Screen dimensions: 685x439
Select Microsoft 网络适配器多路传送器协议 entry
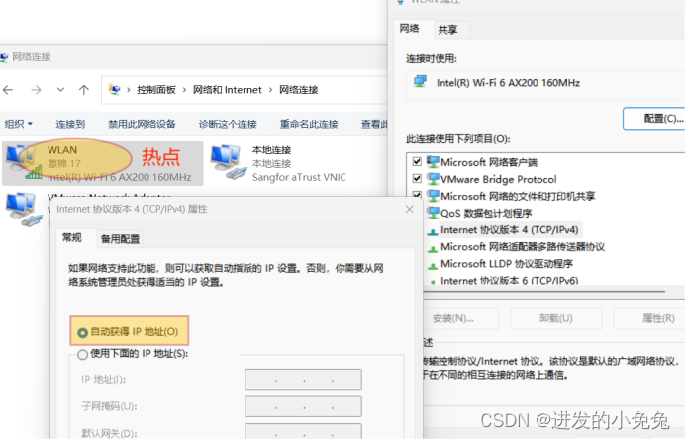[x=523, y=247]
